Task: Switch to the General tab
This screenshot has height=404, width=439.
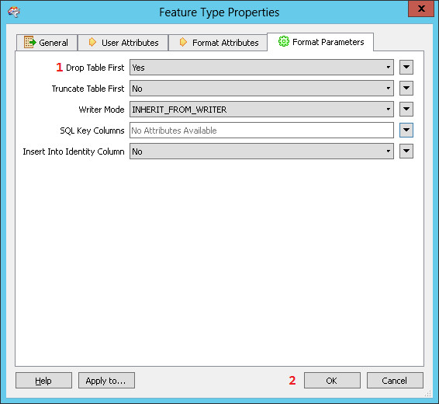Action: click(x=47, y=43)
